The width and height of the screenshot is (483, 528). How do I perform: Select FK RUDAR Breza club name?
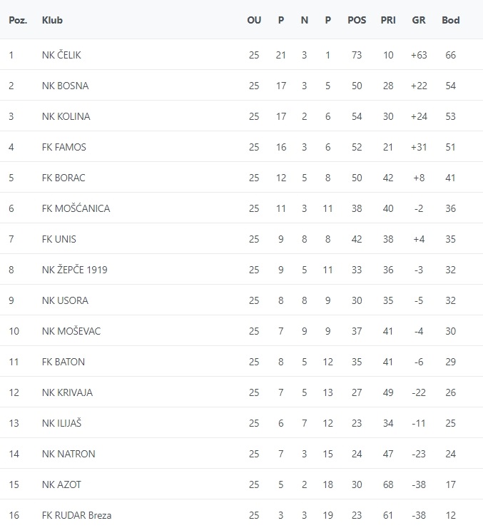[76, 515]
